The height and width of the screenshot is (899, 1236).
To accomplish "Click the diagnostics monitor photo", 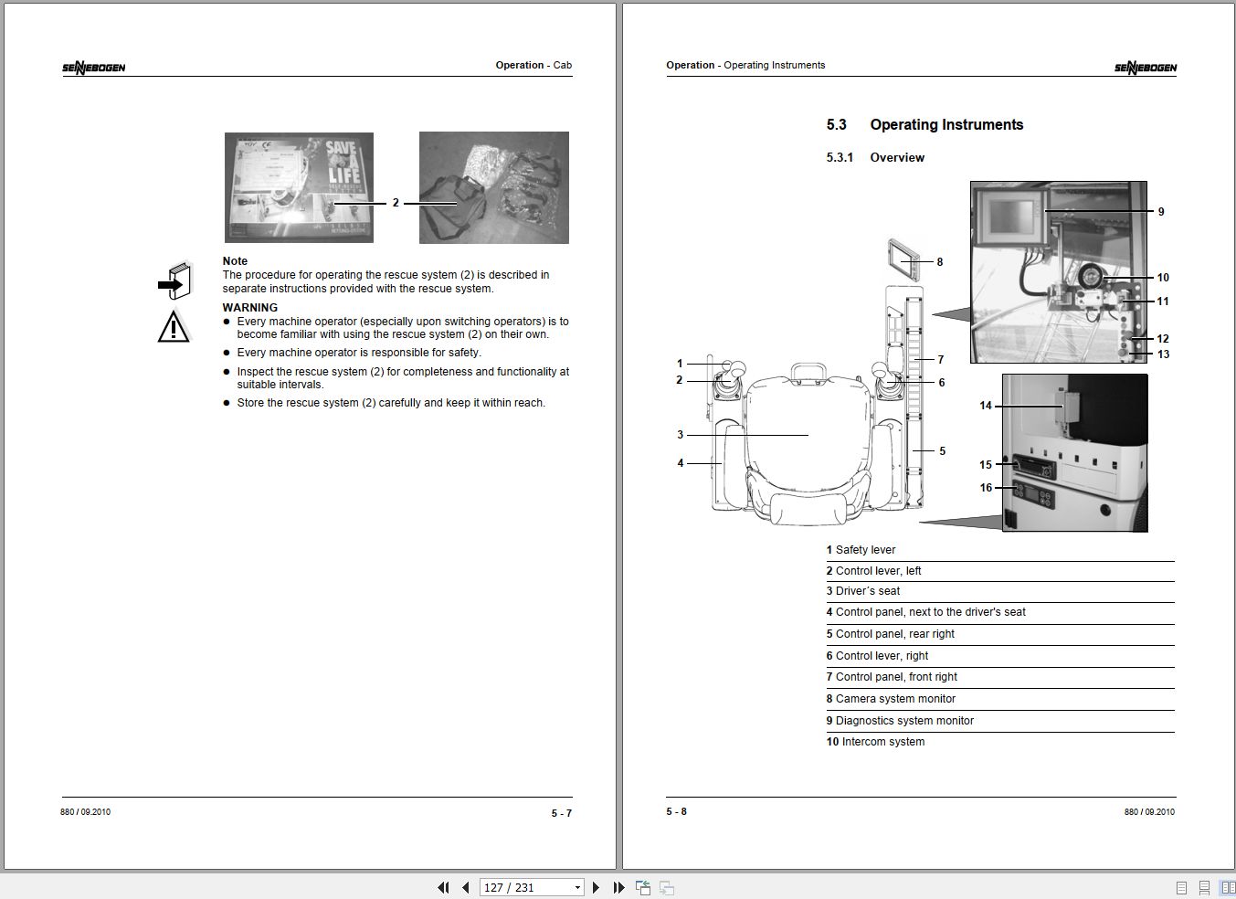I will click(x=1058, y=271).
